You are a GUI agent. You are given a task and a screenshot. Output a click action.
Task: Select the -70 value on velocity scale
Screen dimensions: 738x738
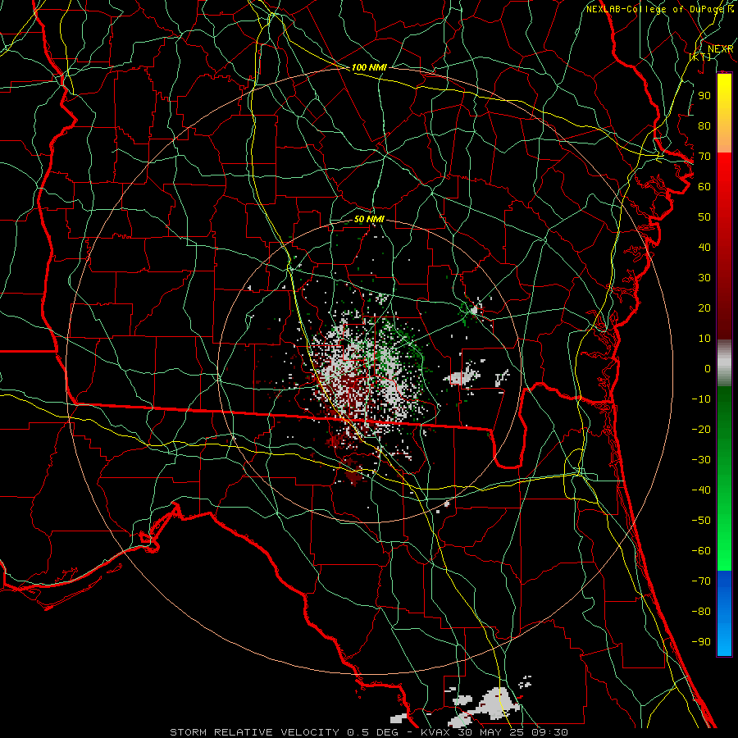701,581
